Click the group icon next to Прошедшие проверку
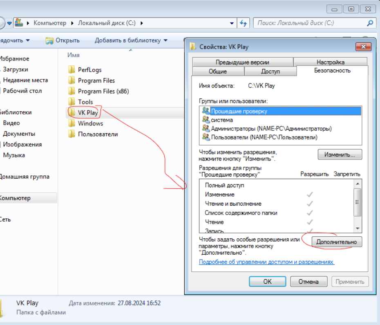380x325 pixels. [206, 111]
